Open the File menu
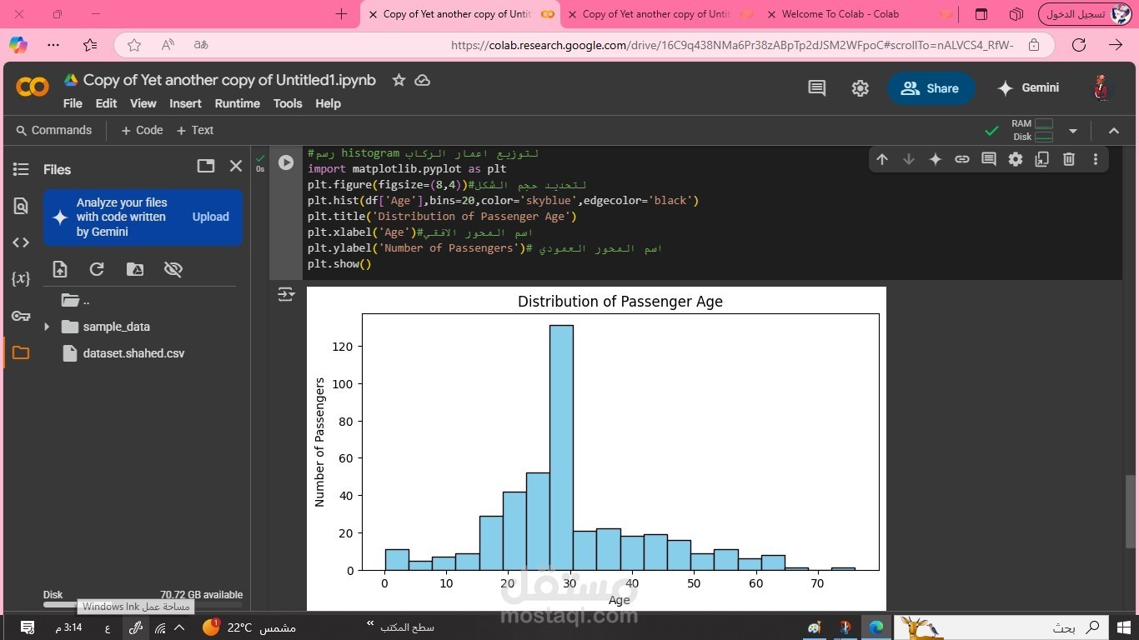1139x640 pixels. pos(73,103)
